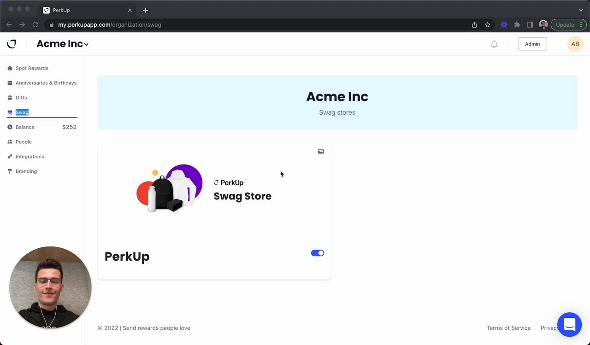Click the Integrations plug icon
This screenshot has height=345, width=590.
(x=10, y=157)
